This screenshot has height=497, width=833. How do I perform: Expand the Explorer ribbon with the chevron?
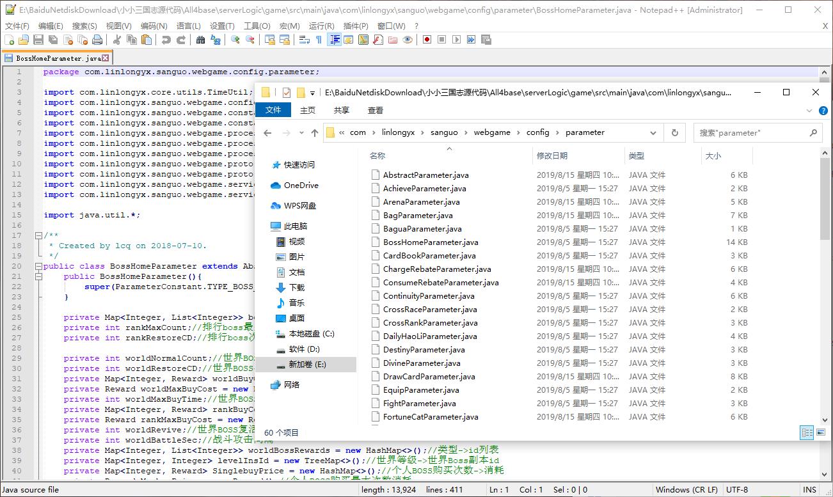810,111
